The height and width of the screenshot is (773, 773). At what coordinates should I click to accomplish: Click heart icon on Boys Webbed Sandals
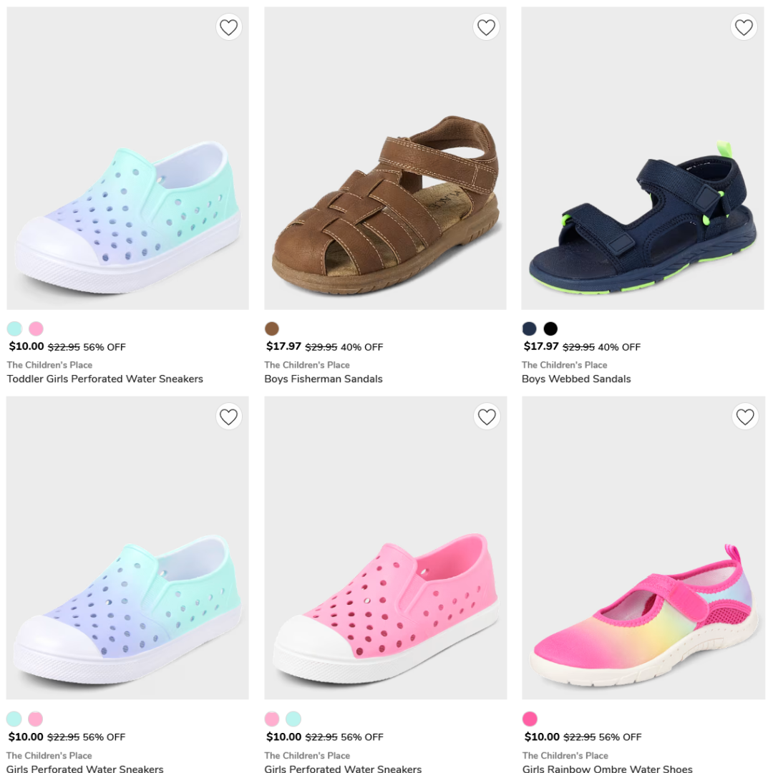point(744,27)
